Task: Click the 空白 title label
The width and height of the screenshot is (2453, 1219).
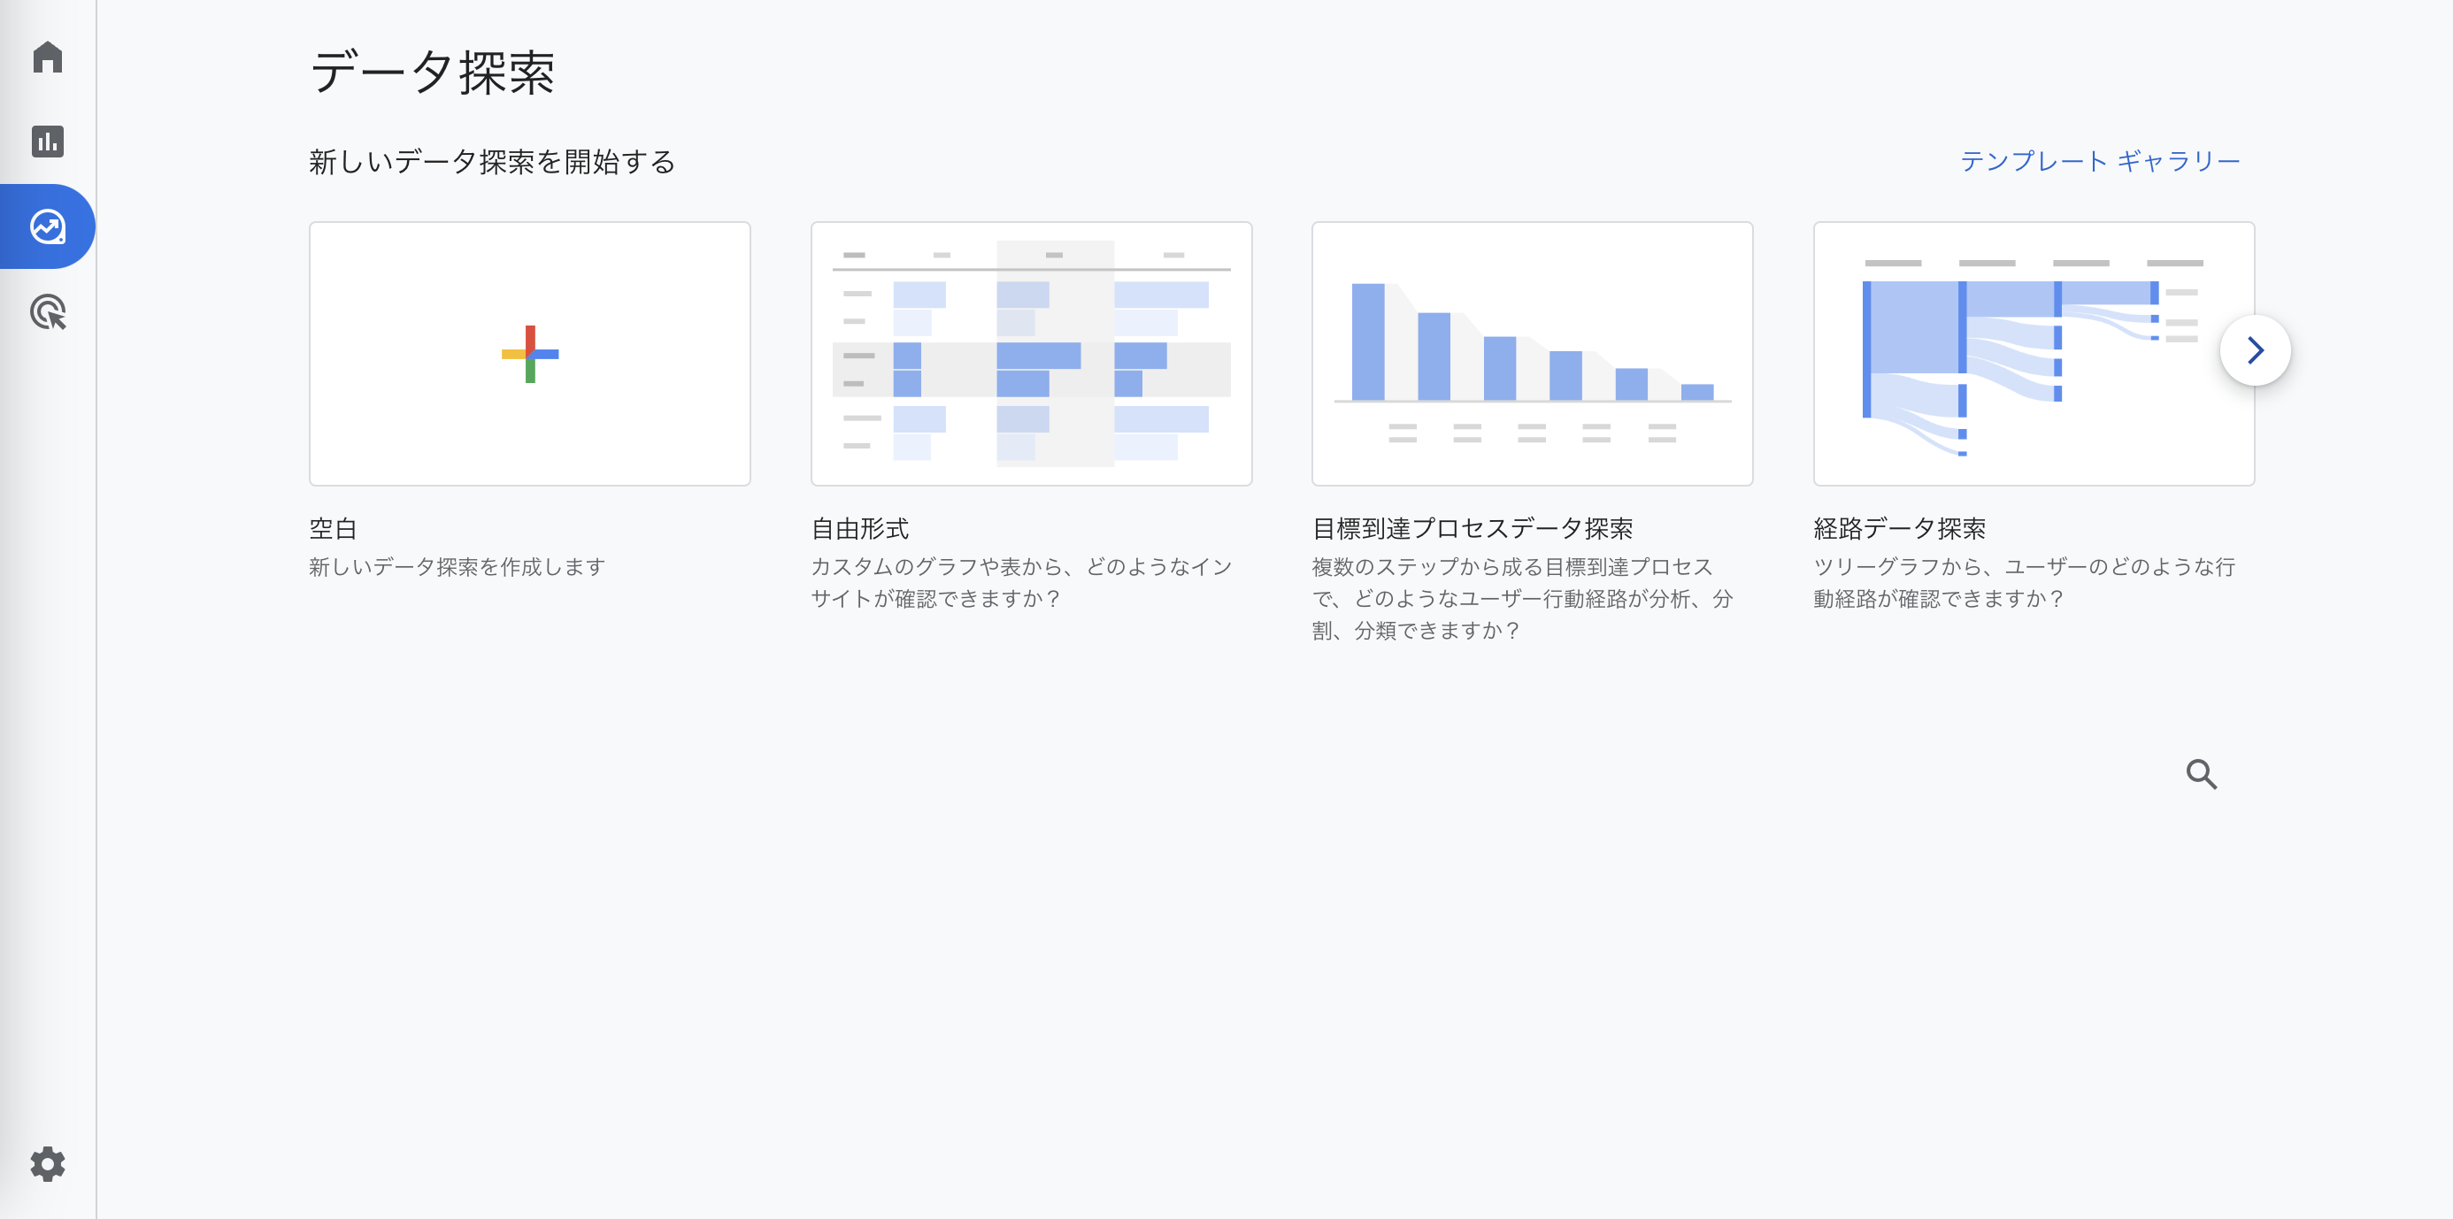Action: click(334, 528)
